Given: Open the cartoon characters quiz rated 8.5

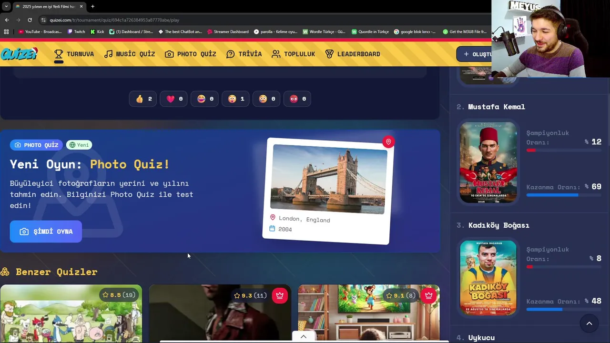Looking at the screenshot, I should 71,313.
